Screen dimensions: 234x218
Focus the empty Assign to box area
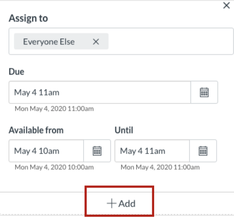[170, 41]
